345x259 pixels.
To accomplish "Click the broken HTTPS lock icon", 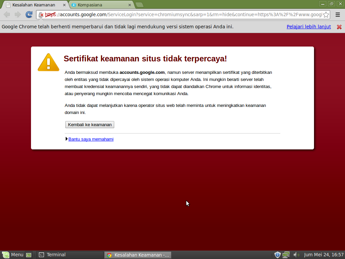I will click(x=41, y=15).
